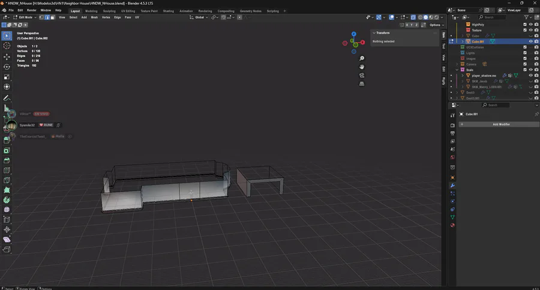
Task: Open Object Data green triangle tab
Action: click(x=452, y=217)
